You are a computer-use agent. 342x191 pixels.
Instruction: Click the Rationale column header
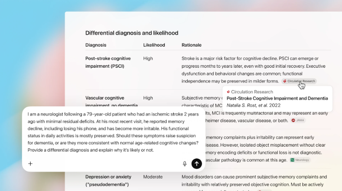tap(191, 45)
